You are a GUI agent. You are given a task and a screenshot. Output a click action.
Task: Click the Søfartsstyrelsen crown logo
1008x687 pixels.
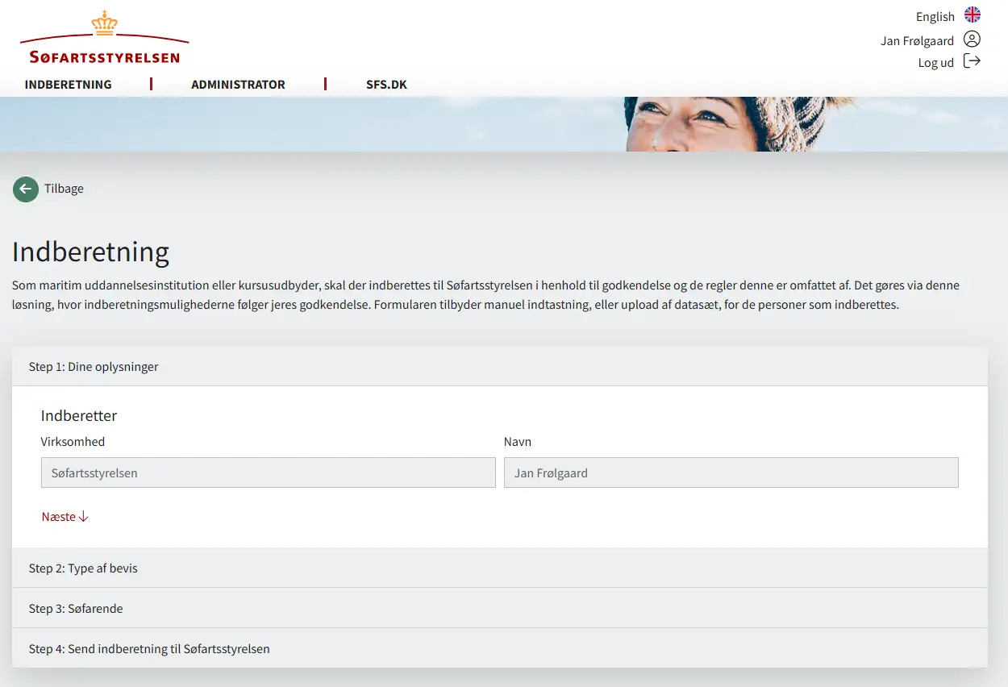point(104,38)
